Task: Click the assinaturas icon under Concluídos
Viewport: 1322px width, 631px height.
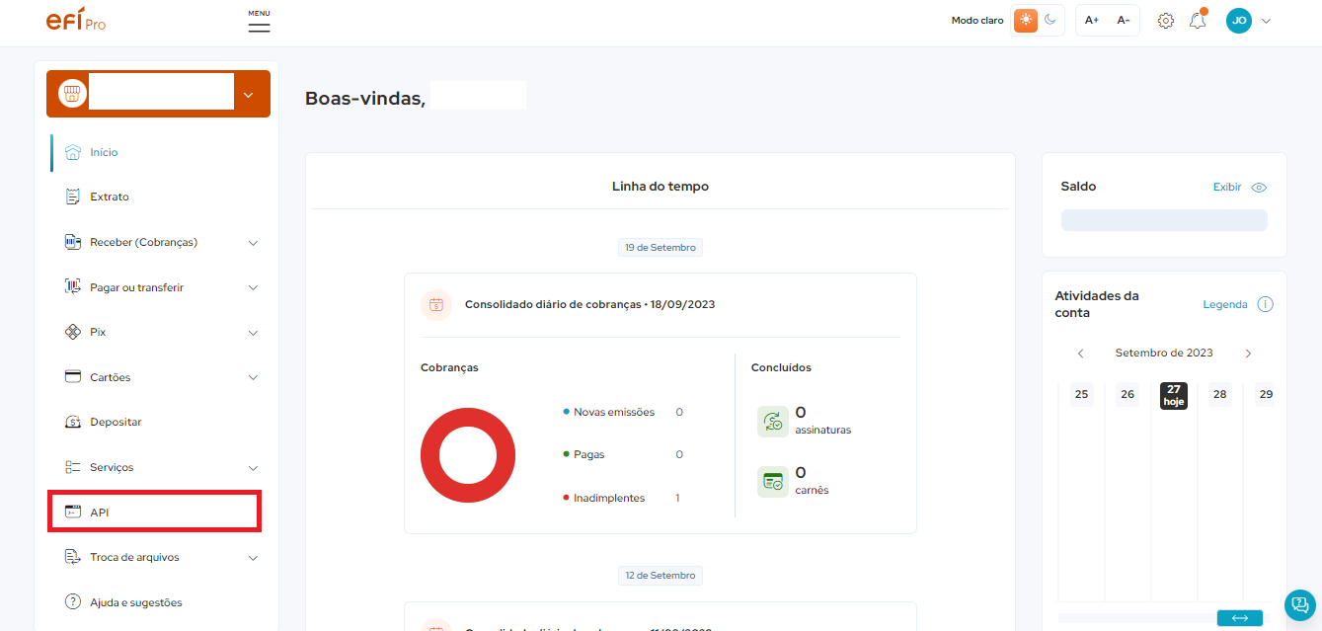Action: [x=773, y=422]
